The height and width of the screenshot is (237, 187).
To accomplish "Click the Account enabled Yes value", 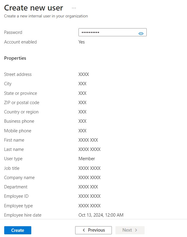I will (x=81, y=42).
